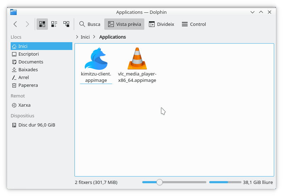Expand the chevron between Inici and Applications
This screenshot has width=283, height=196.
click(94, 37)
